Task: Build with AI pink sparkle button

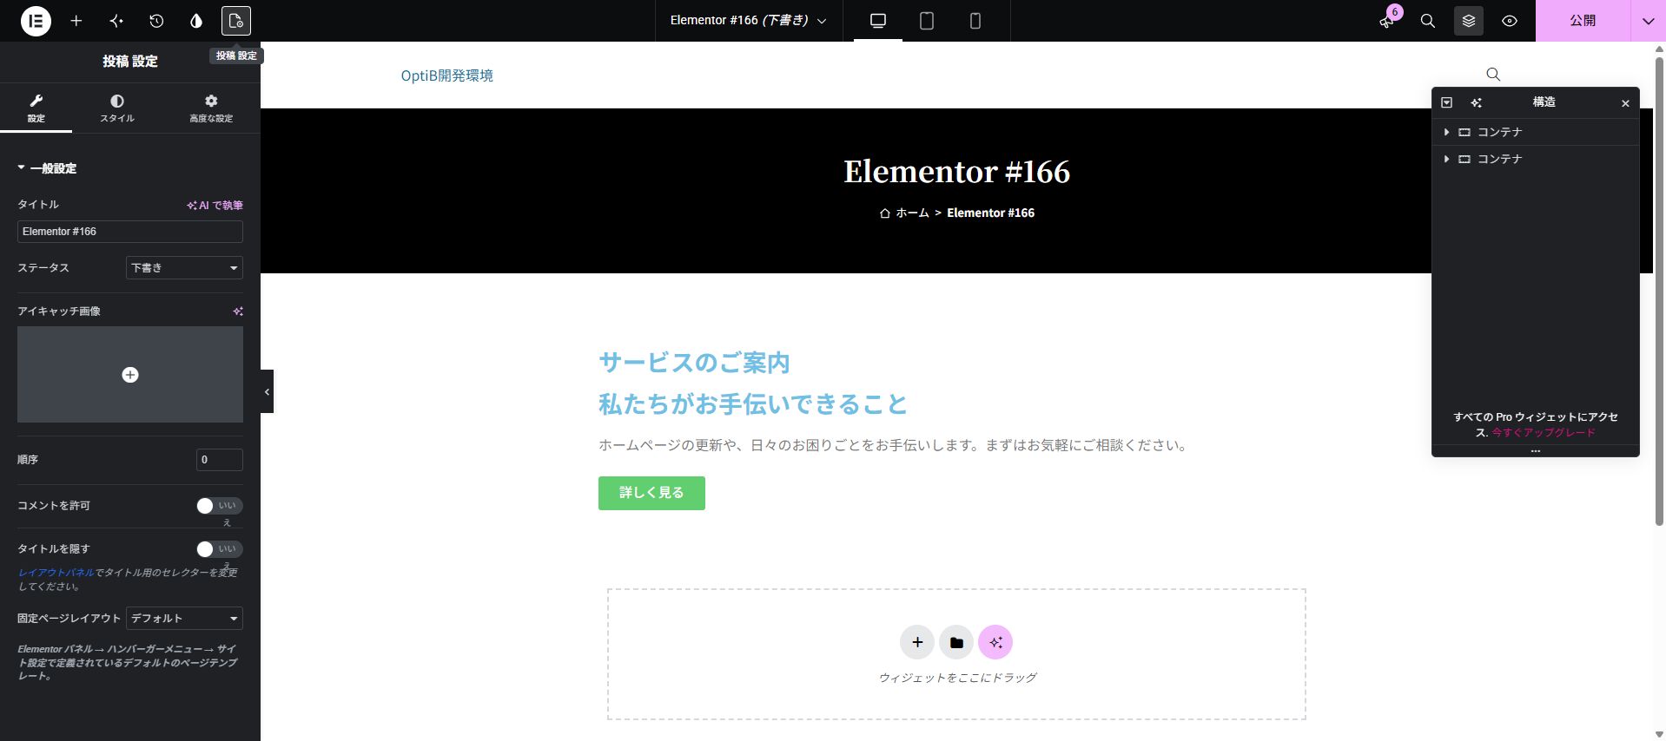Action: point(995,642)
